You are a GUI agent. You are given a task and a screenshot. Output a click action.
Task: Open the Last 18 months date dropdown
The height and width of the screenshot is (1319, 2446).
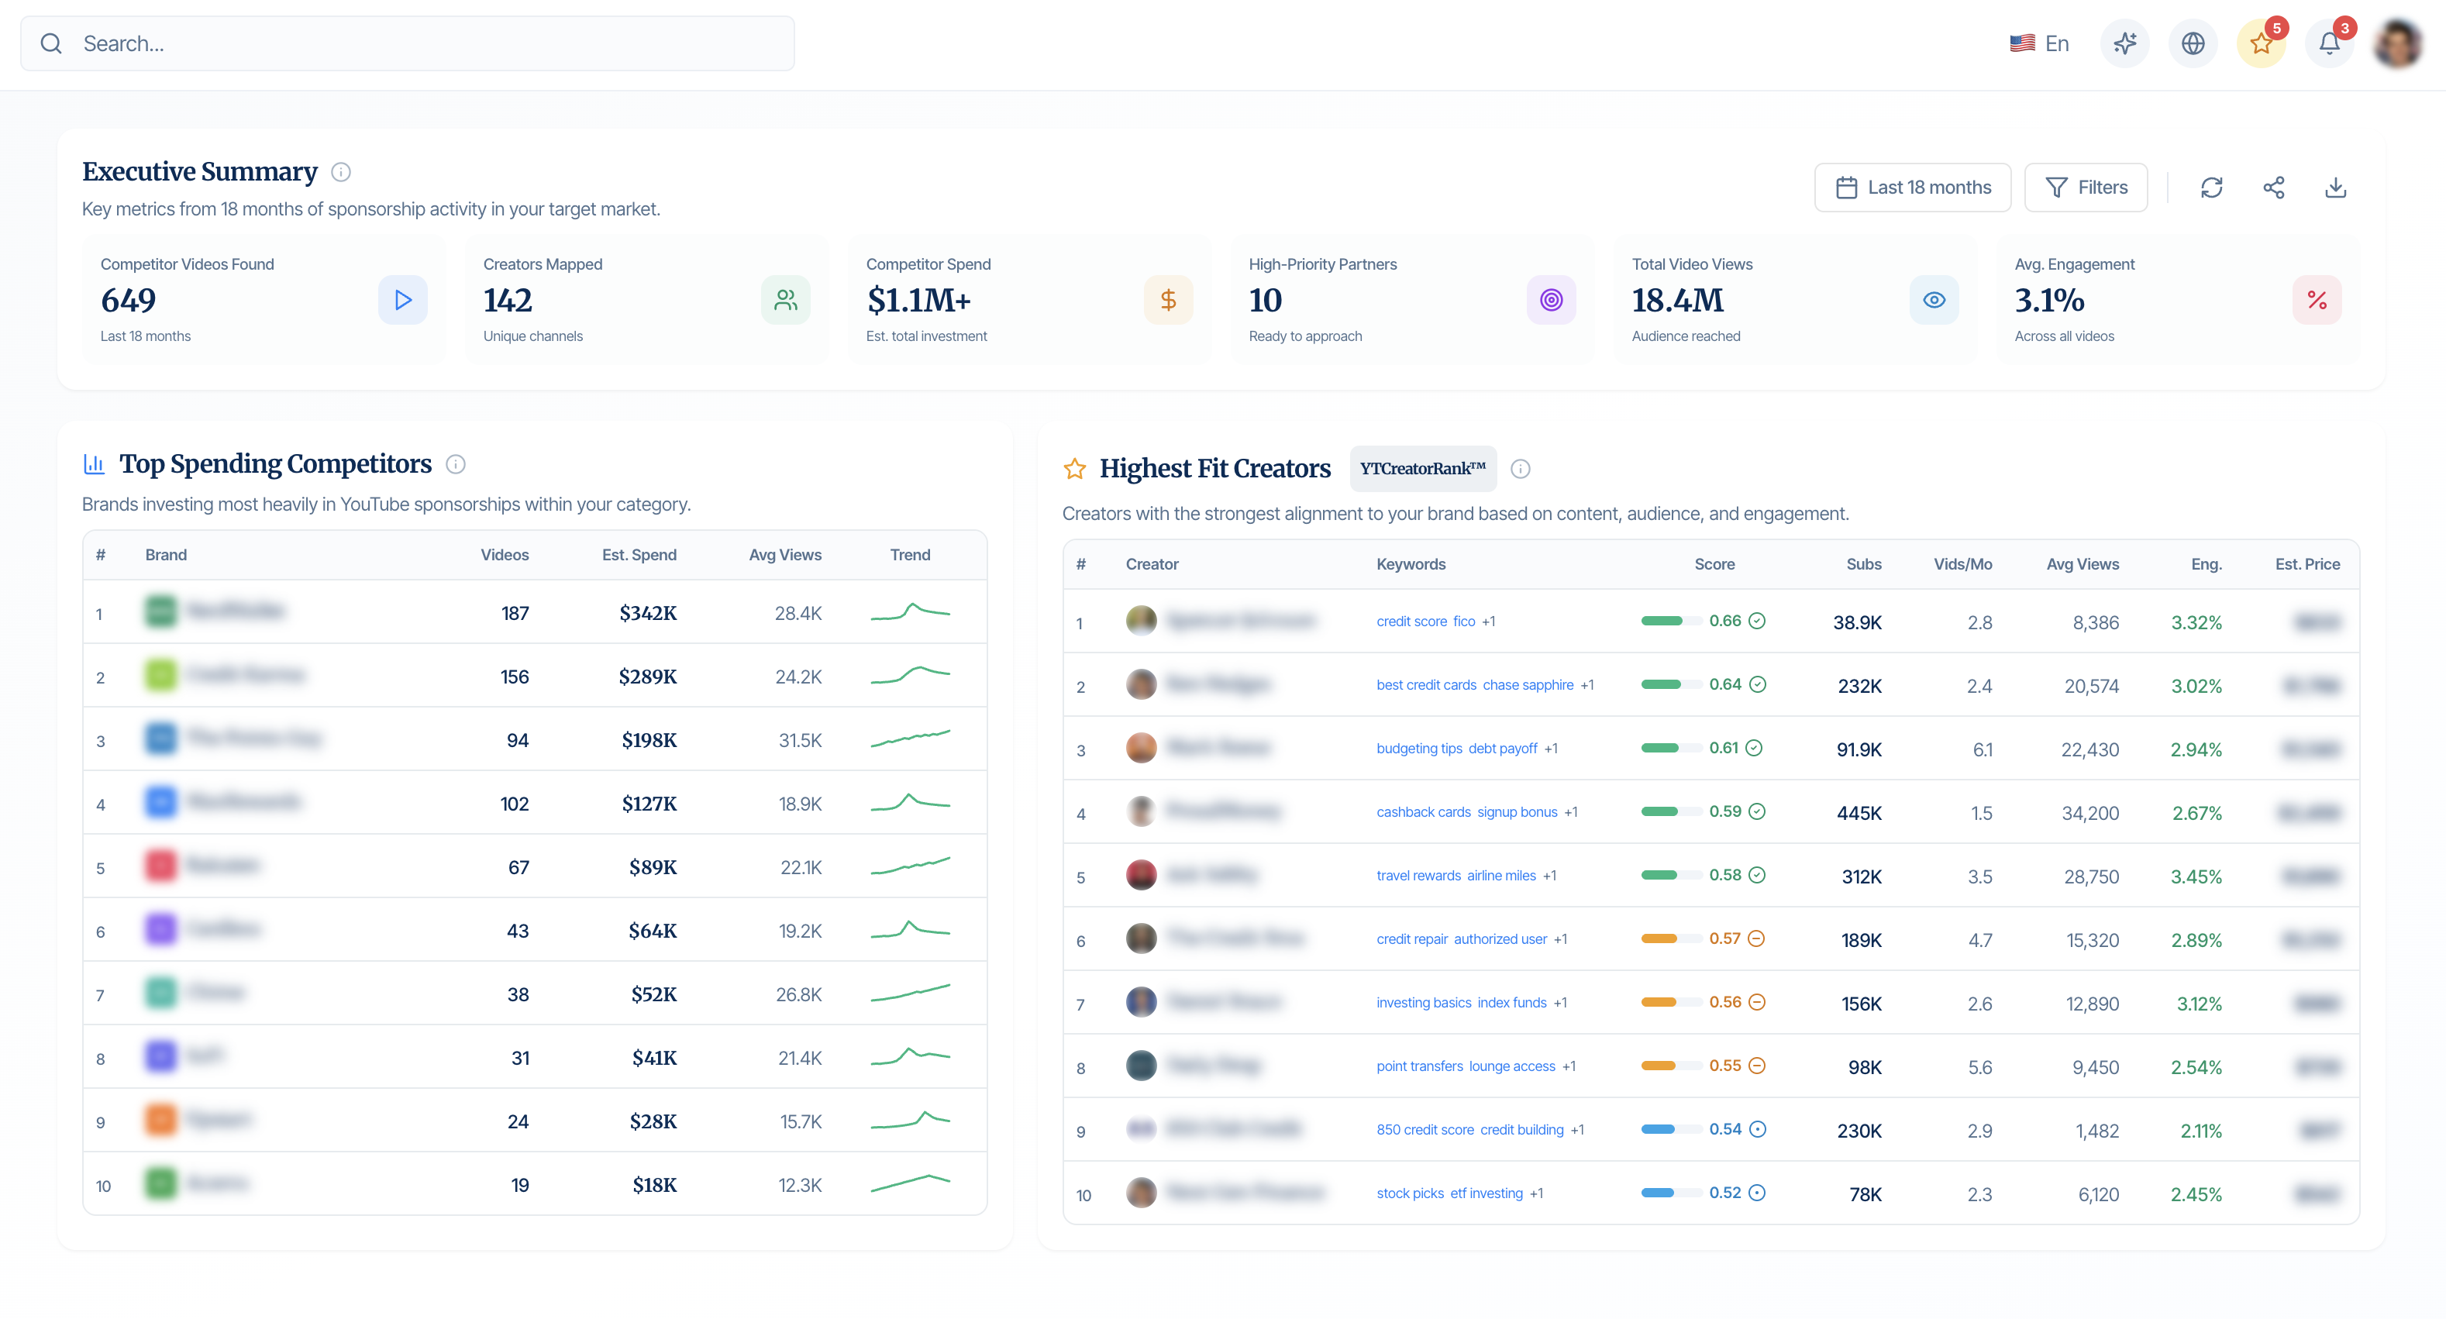(x=1912, y=187)
